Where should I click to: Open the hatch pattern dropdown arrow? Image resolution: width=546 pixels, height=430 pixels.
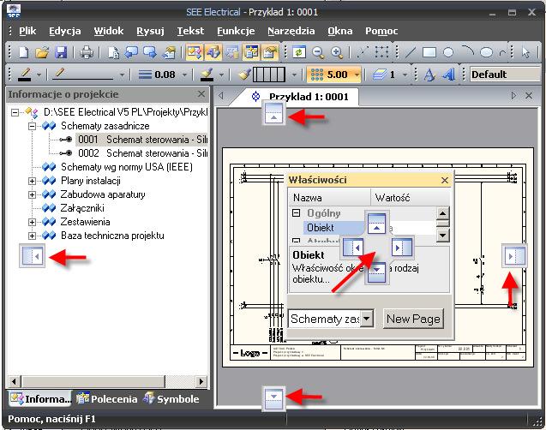click(x=294, y=75)
